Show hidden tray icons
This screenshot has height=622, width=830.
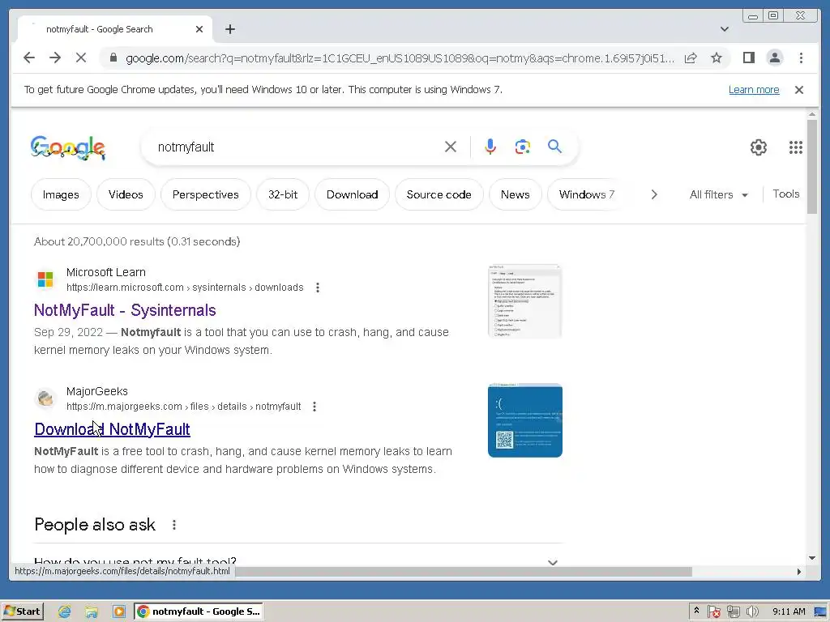[696, 611]
